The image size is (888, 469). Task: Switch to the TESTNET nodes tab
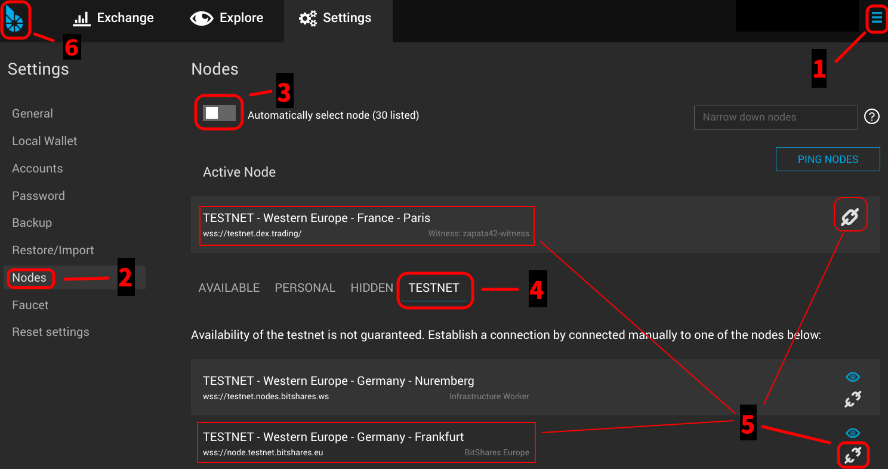click(x=434, y=288)
